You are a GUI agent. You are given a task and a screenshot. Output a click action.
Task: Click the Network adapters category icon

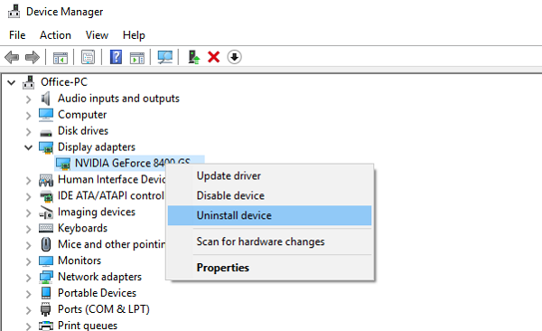tap(46, 277)
